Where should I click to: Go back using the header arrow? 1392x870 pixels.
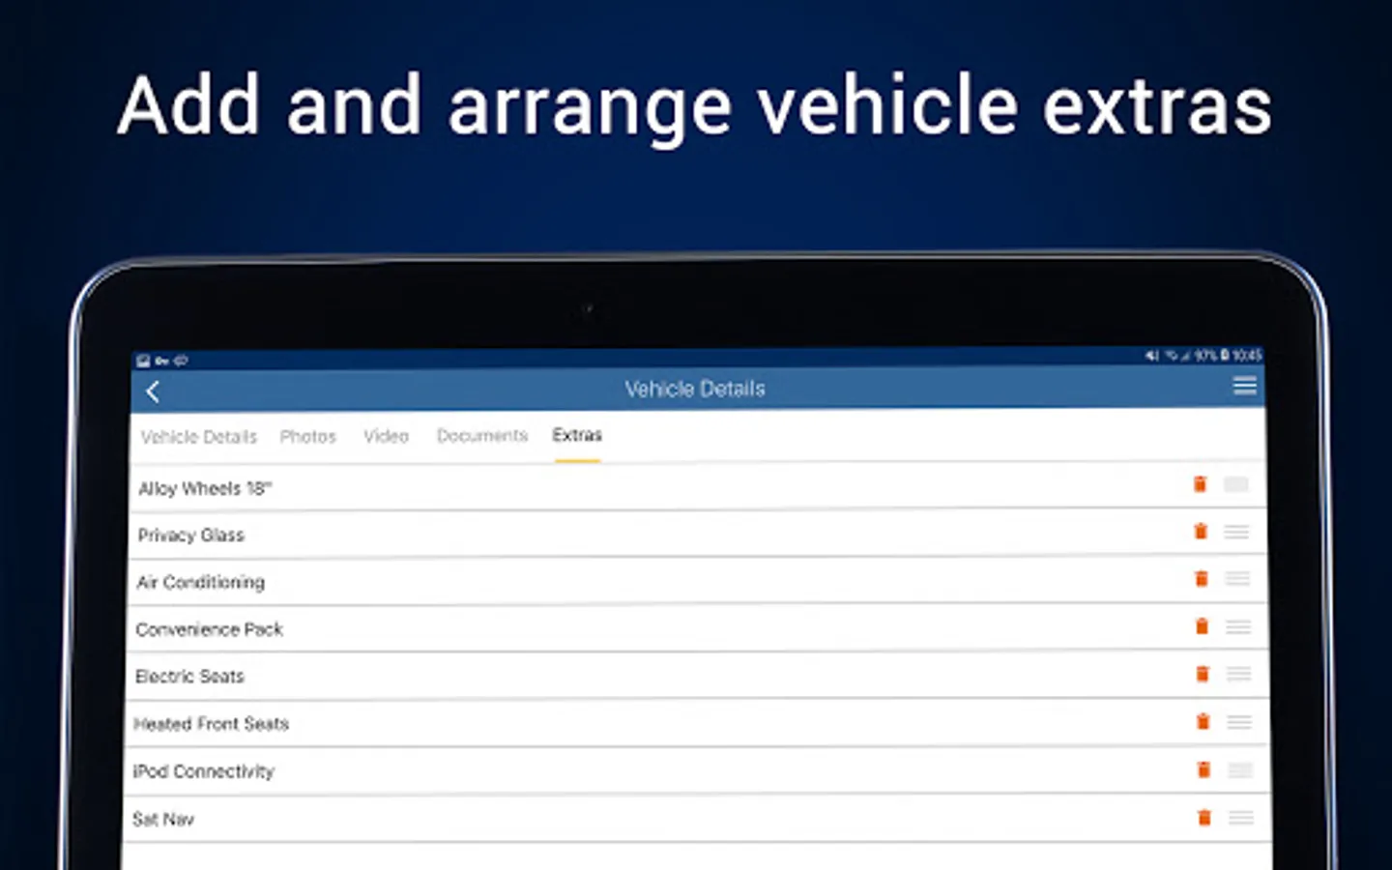[153, 391]
